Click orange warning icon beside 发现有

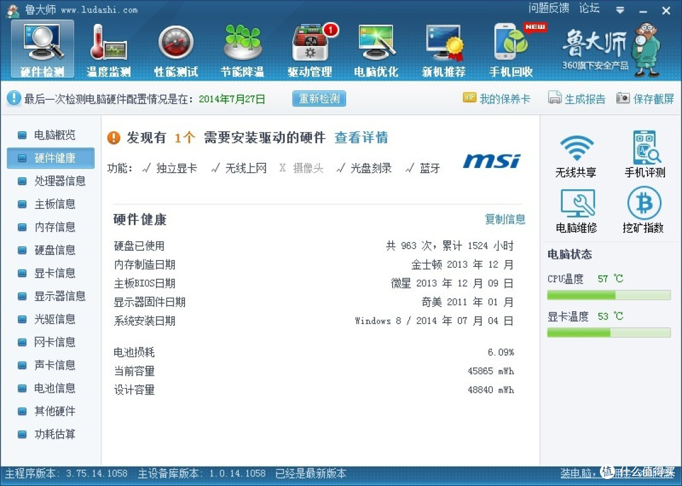(114, 138)
